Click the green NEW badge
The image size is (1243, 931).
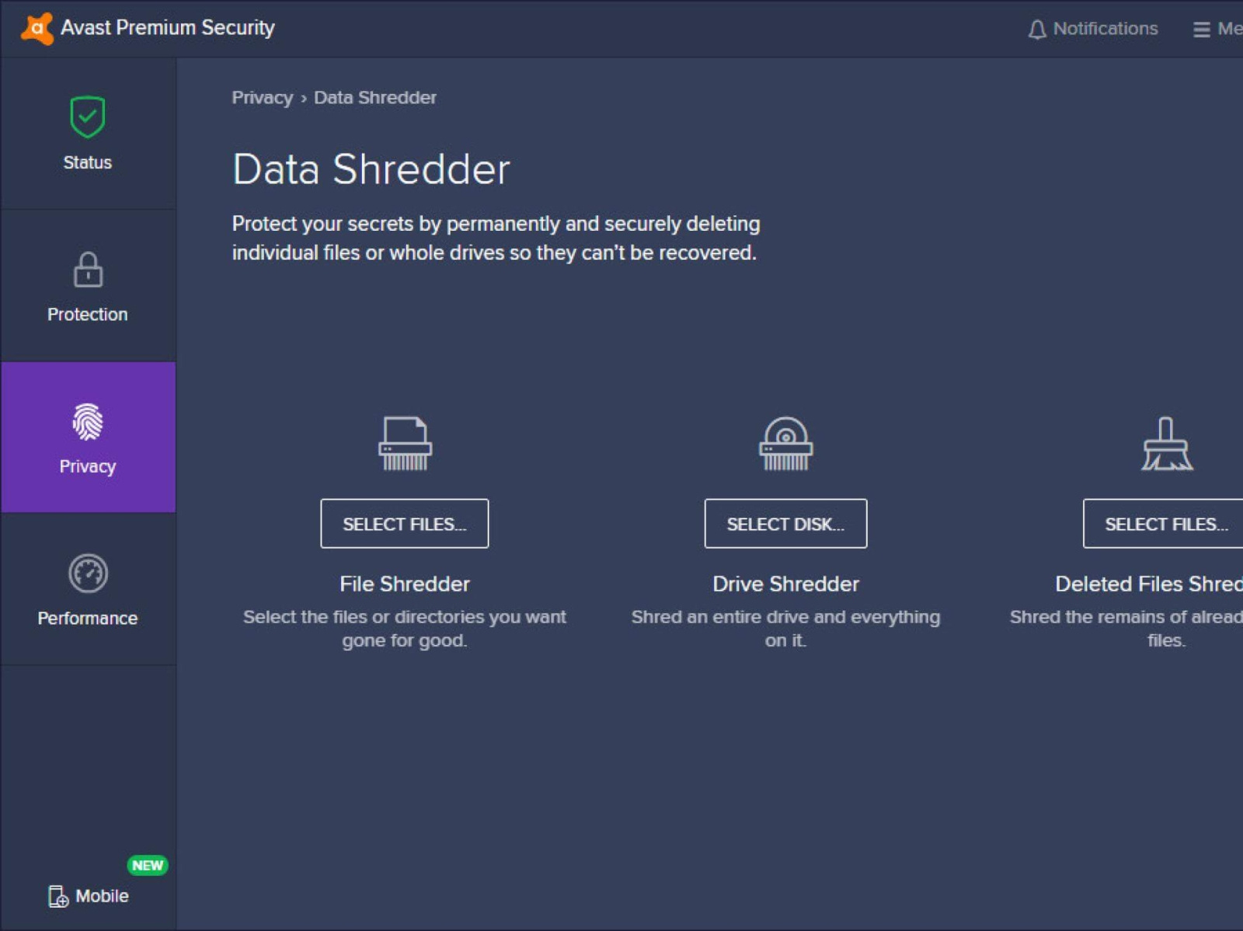[x=148, y=865]
